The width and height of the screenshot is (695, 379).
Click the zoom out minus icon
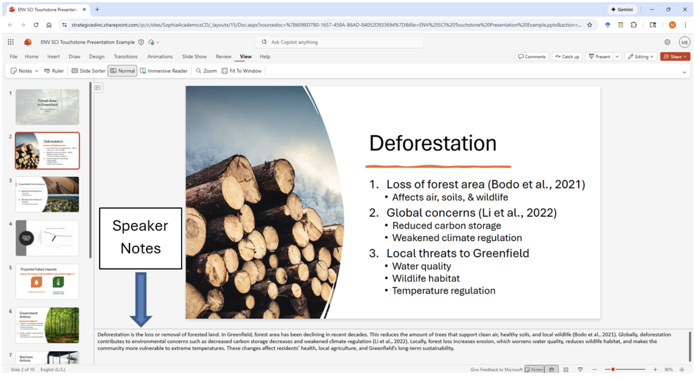[594, 369]
